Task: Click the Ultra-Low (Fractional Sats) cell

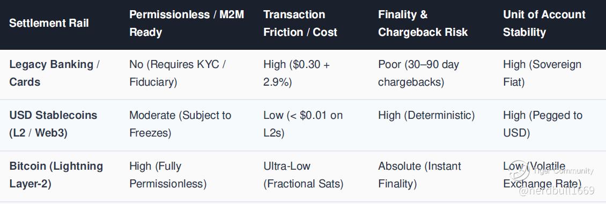Action: click(x=304, y=175)
